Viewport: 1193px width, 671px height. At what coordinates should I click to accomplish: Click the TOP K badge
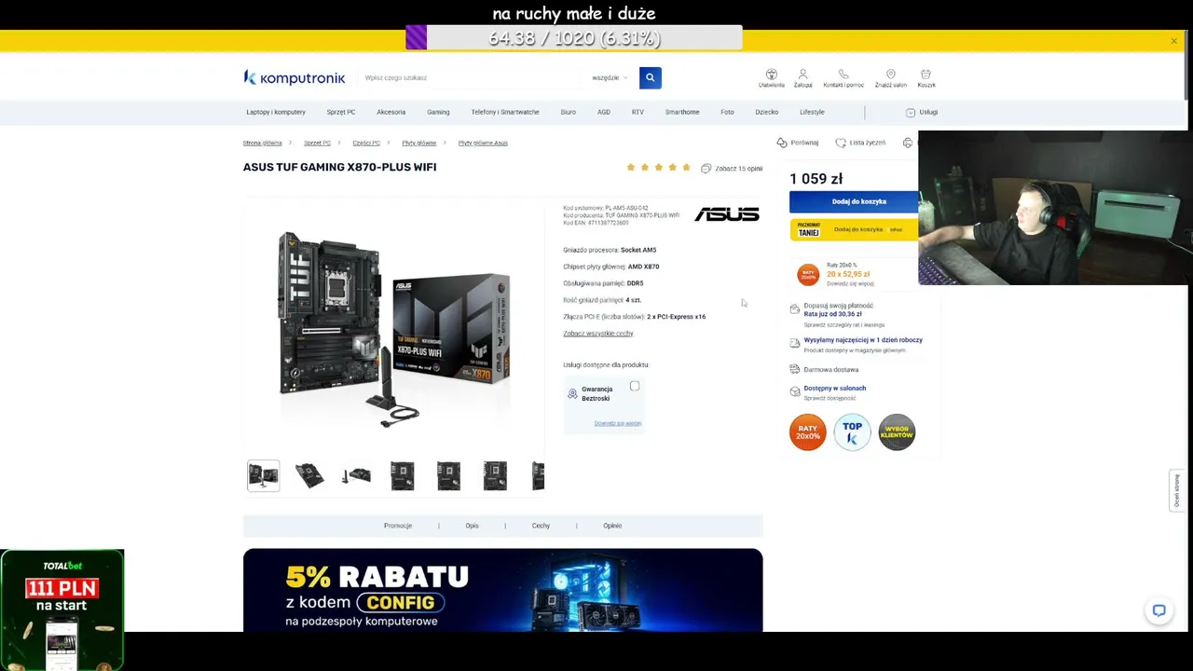[x=852, y=431]
